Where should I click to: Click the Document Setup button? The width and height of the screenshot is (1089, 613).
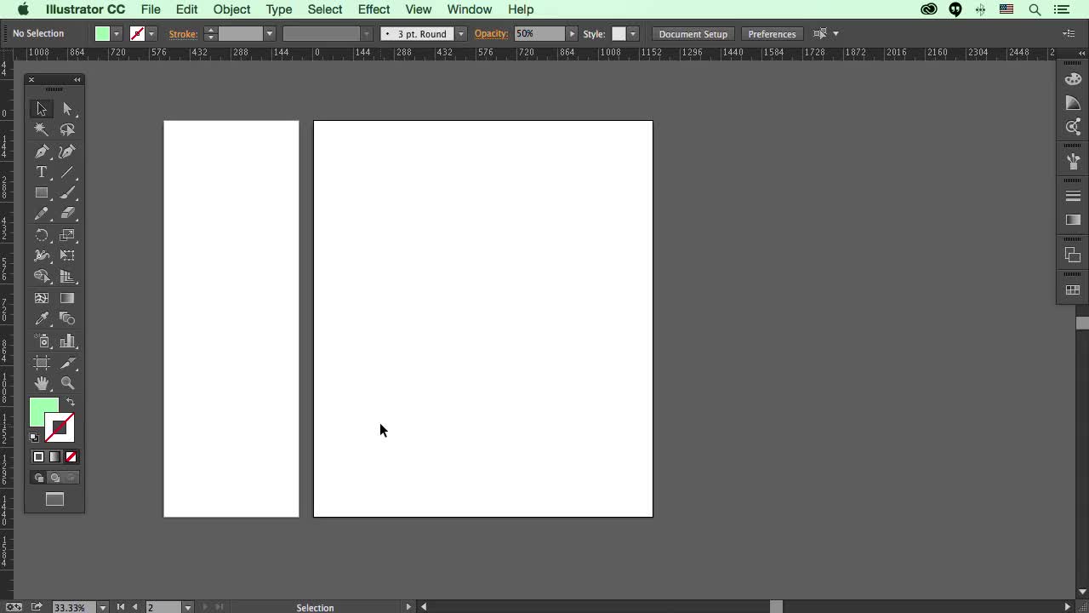point(693,34)
